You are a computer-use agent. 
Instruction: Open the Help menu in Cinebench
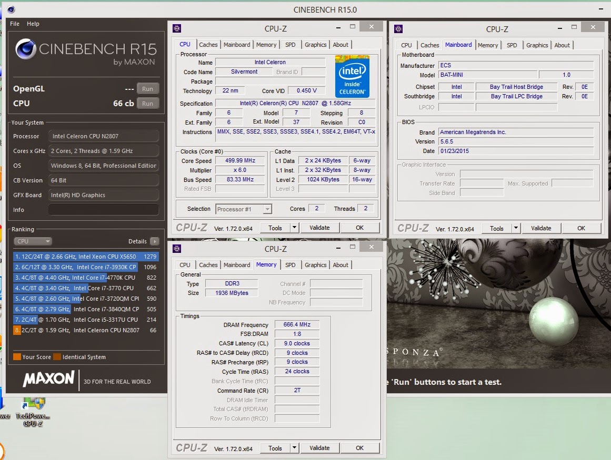33,24
